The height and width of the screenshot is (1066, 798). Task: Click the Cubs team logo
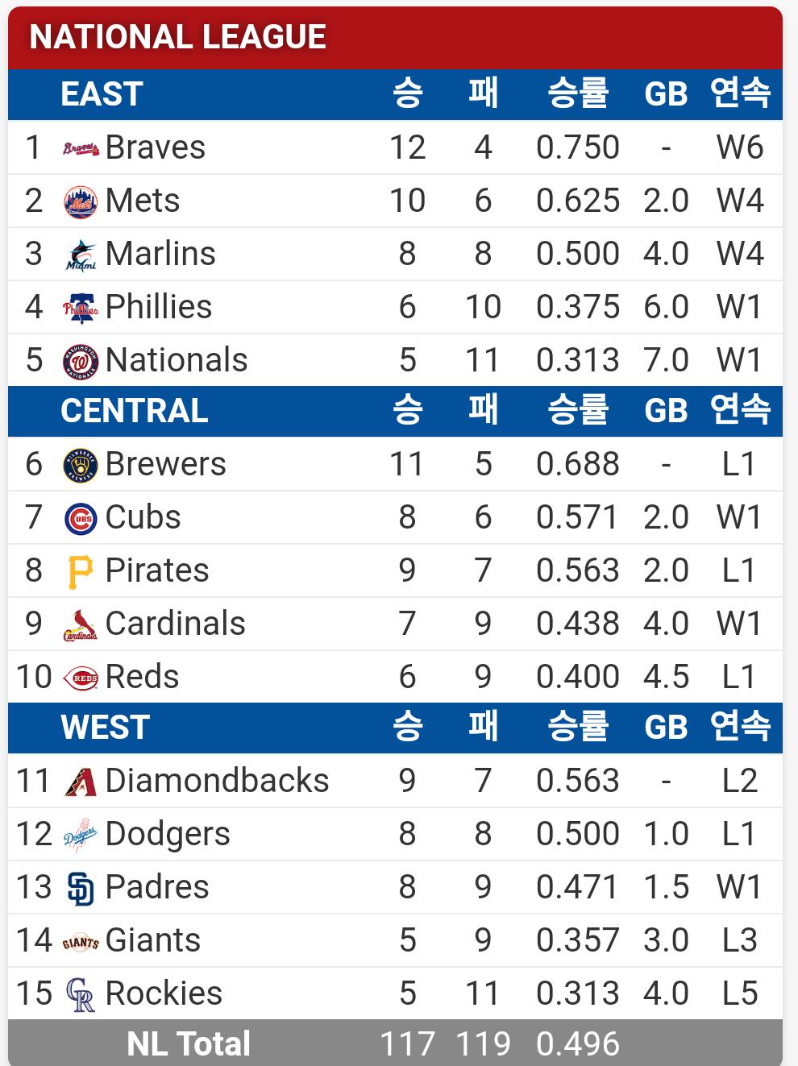81,518
